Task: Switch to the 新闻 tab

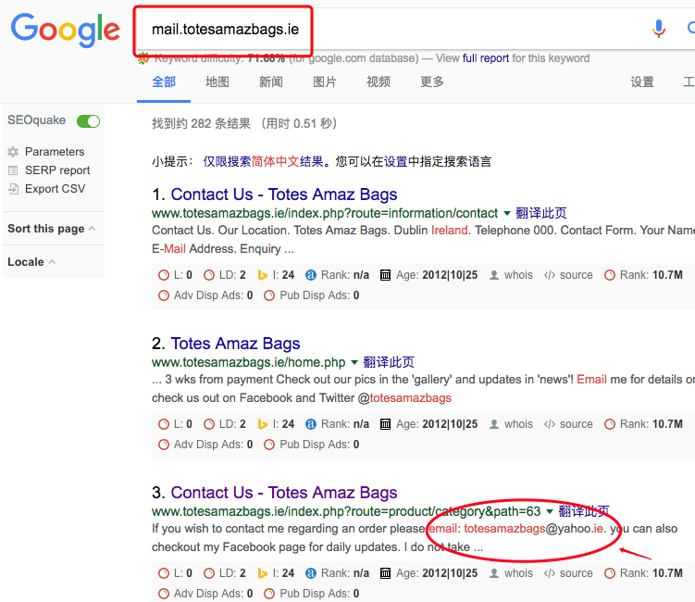Action: 271,82
